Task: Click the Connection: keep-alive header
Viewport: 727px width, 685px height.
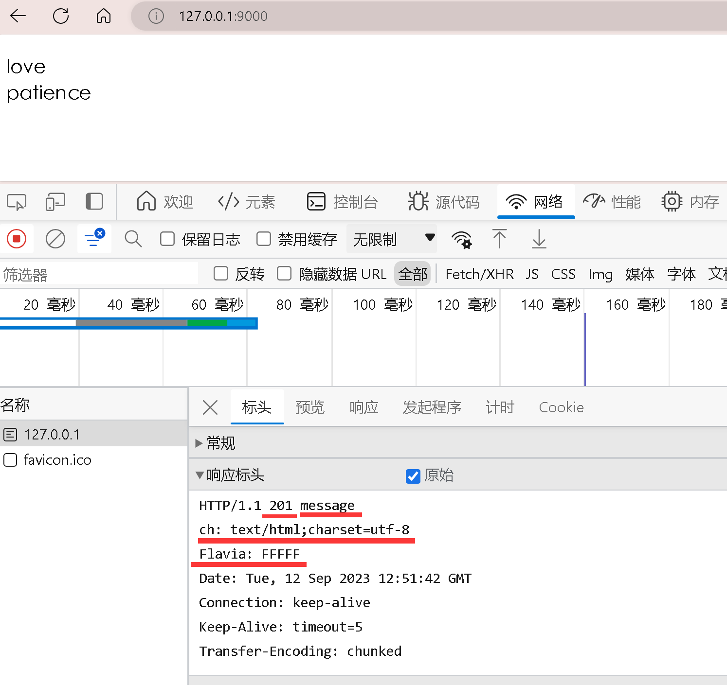Action: click(x=285, y=603)
